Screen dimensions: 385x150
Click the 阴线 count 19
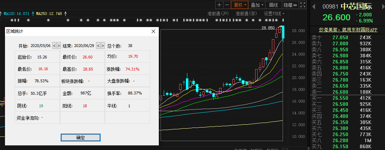[41, 106]
